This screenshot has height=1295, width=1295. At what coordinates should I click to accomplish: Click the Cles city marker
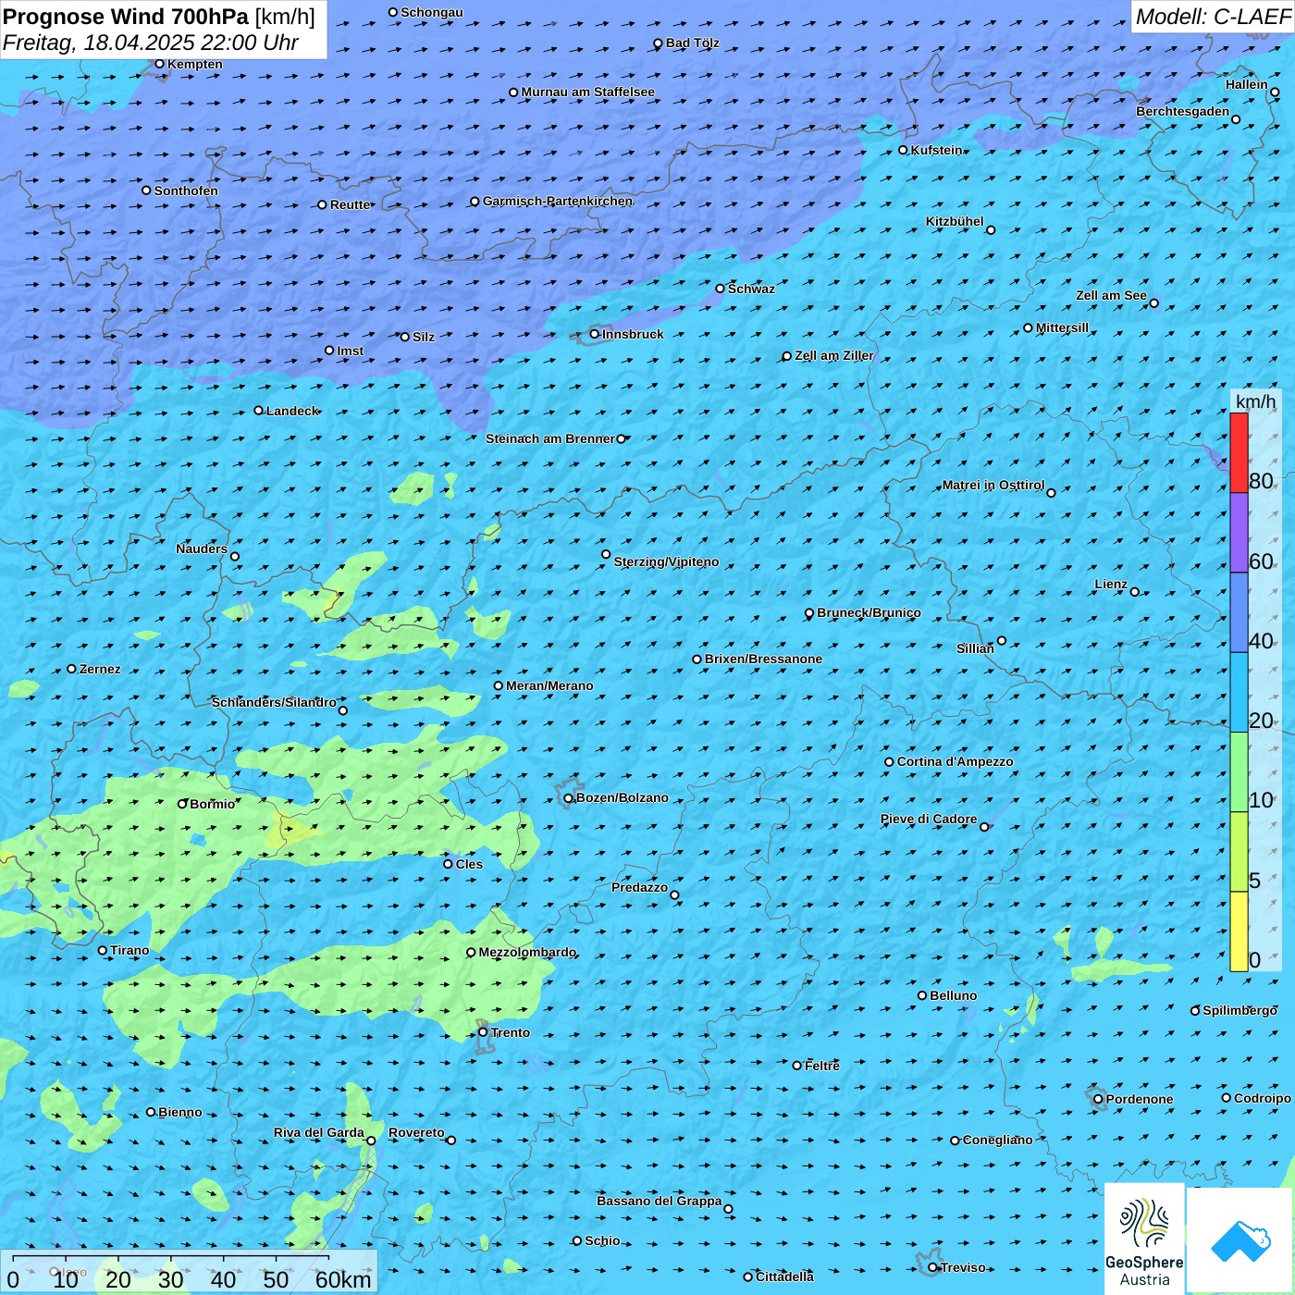click(x=448, y=864)
